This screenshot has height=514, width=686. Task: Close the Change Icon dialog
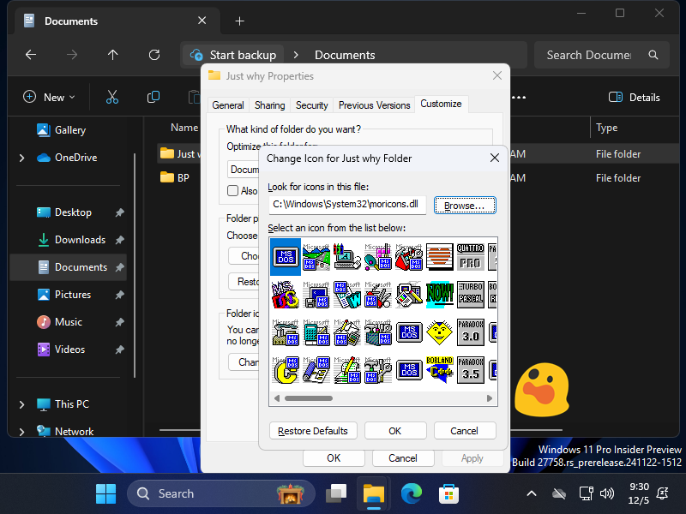(495, 158)
